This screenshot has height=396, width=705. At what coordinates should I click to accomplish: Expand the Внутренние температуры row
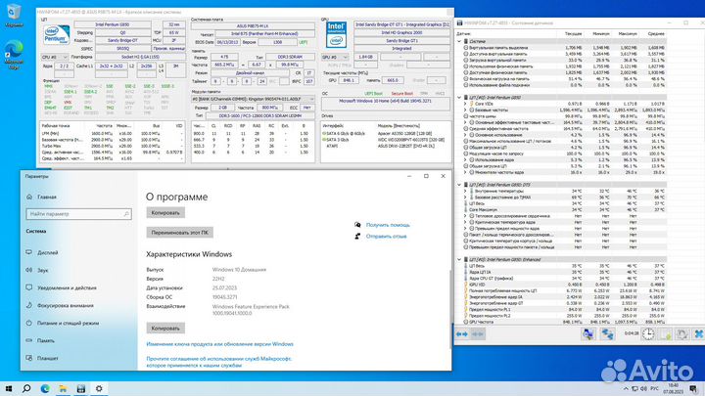pyautogui.click(x=465, y=191)
